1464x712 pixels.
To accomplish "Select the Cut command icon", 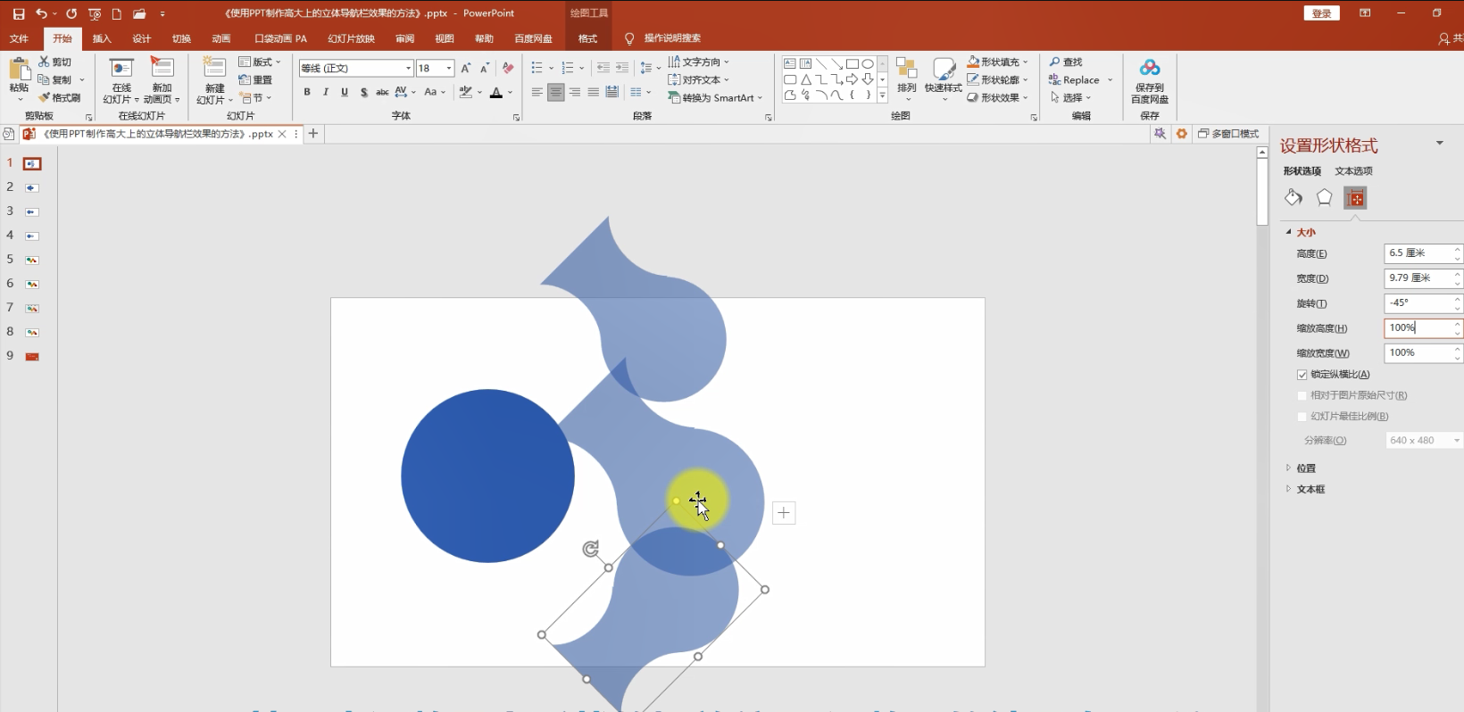I will tap(44, 62).
